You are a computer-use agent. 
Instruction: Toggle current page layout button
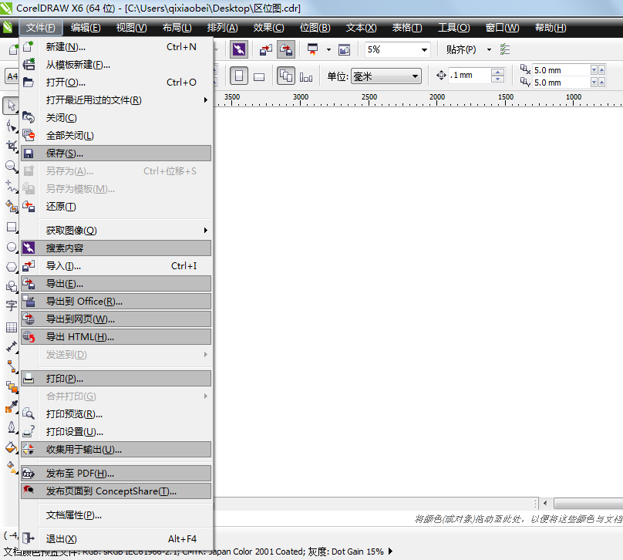point(306,76)
